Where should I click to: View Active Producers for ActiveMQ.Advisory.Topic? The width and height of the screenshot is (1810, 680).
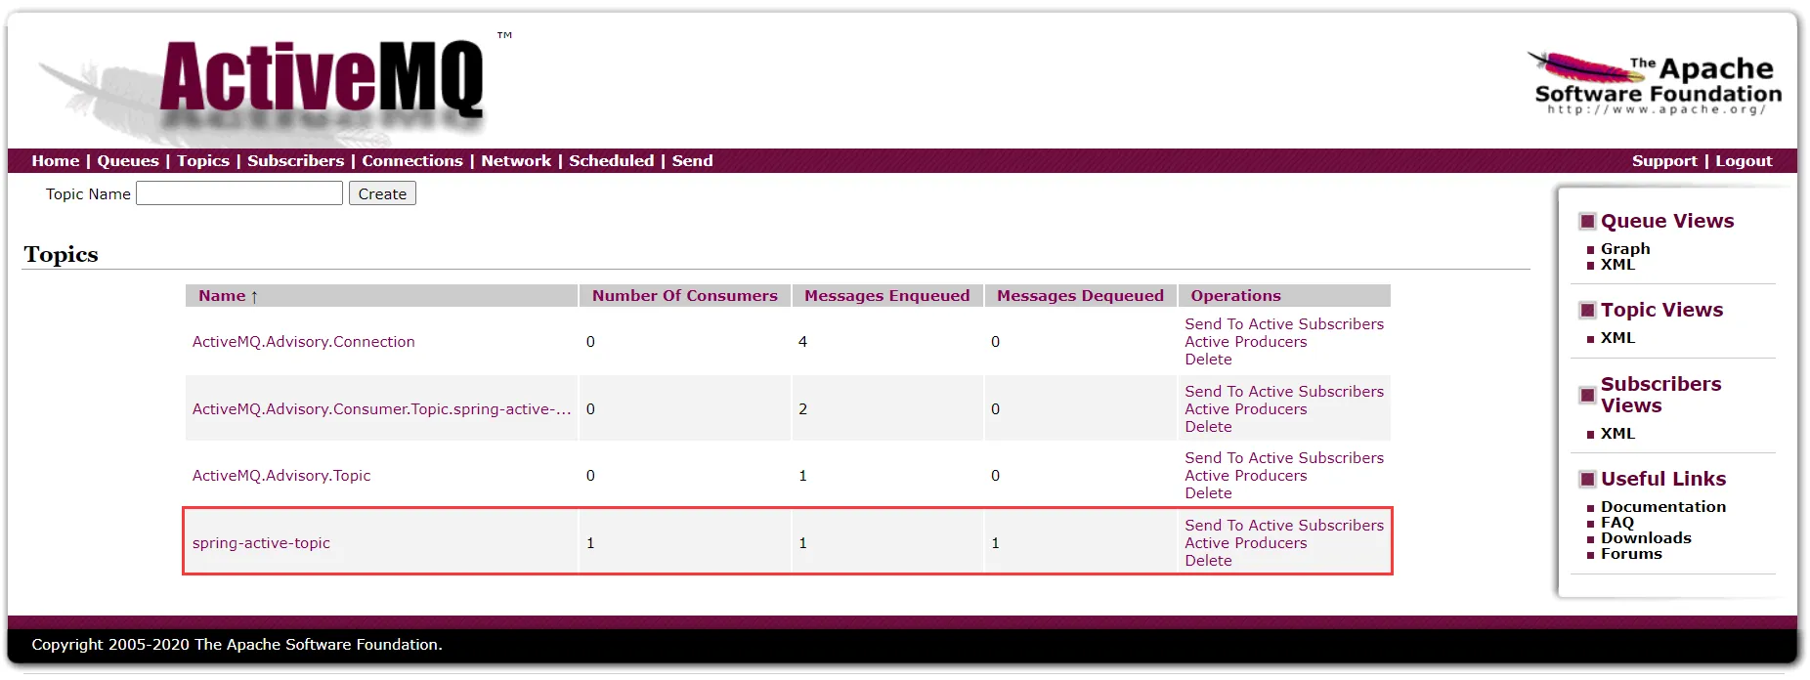point(1245,476)
